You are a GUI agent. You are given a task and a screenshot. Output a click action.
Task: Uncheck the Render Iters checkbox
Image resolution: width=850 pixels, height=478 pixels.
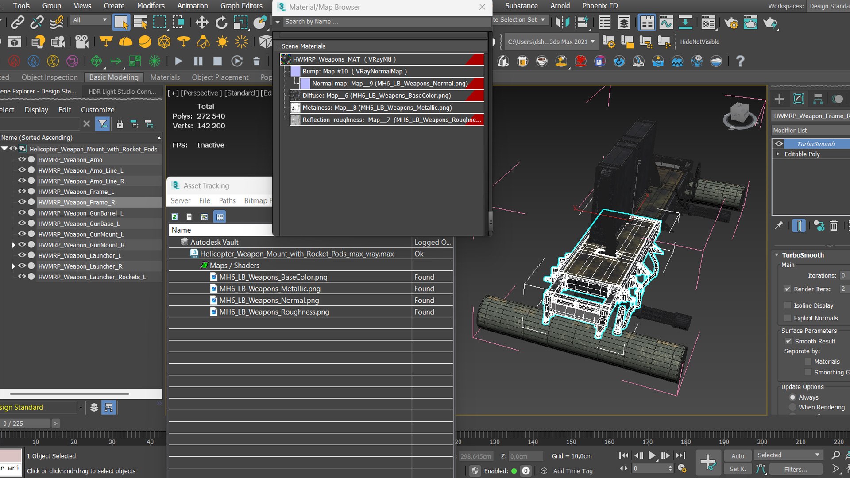[x=788, y=289]
